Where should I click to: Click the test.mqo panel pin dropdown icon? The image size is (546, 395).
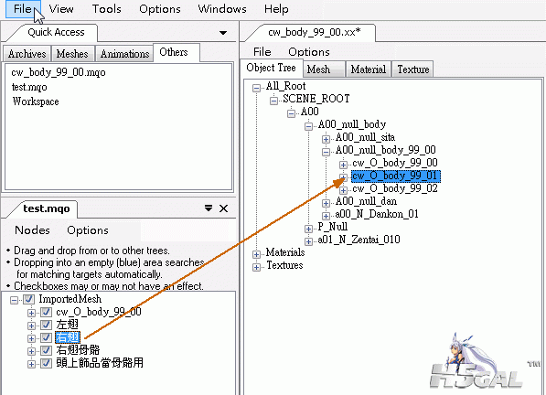pos(209,208)
